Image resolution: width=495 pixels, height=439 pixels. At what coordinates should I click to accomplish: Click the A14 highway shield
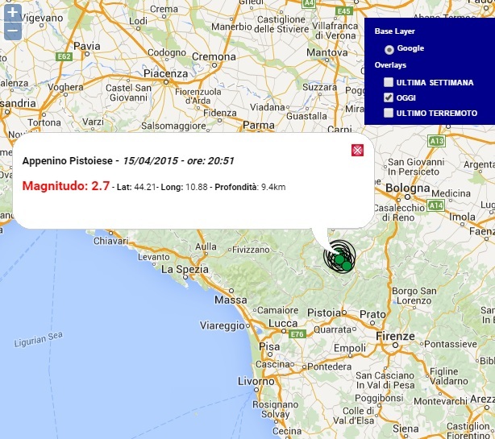click(x=435, y=205)
